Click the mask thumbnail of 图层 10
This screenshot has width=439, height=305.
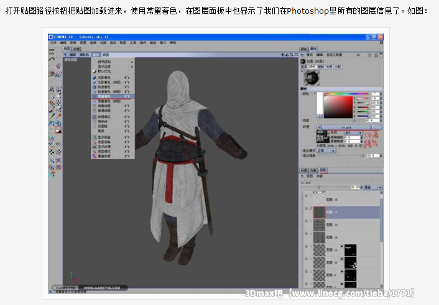351,263
